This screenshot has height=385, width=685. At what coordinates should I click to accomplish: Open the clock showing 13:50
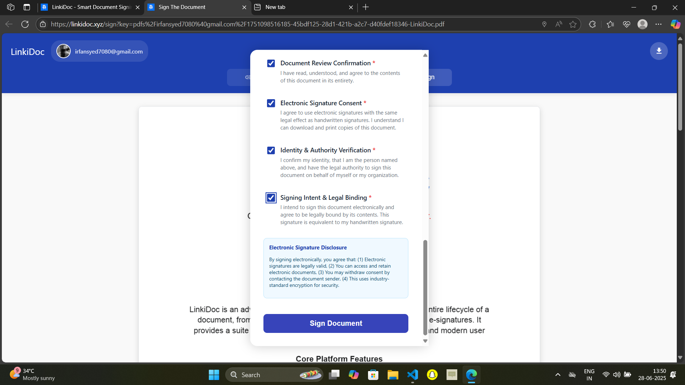(x=652, y=375)
